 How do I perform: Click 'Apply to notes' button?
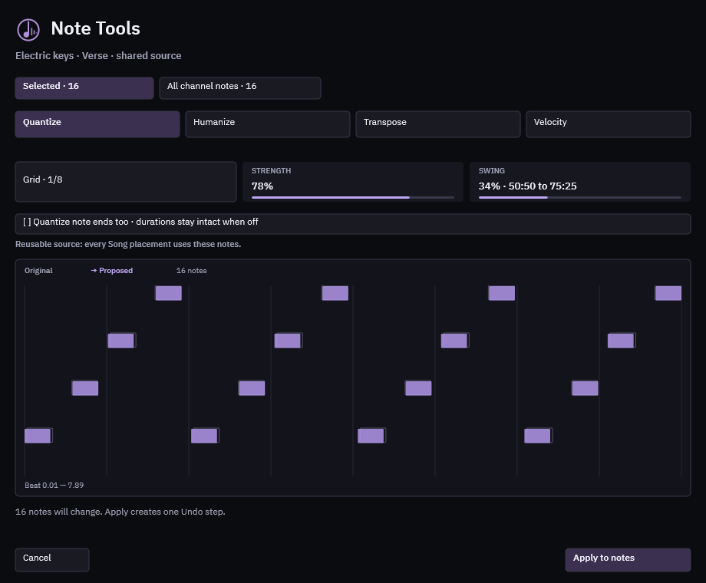pos(628,559)
